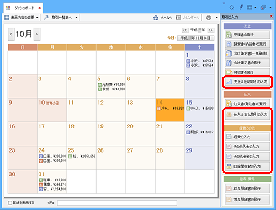The width and height of the screenshot is (276, 210).
Task: Open 口座間振替の入力
Action: [x=247, y=166]
